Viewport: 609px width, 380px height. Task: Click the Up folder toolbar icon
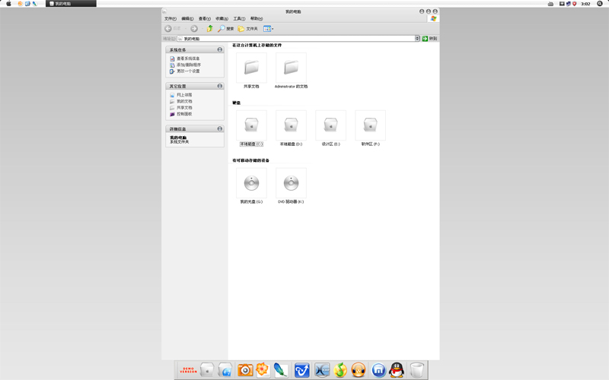coord(209,29)
